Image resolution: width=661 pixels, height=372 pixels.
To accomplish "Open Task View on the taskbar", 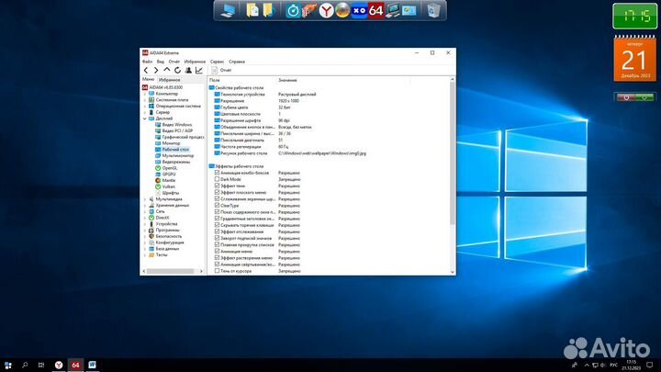I will [41, 366].
